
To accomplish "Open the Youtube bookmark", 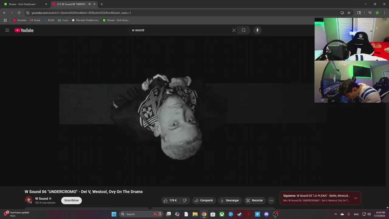I will [x=20, y=20].
